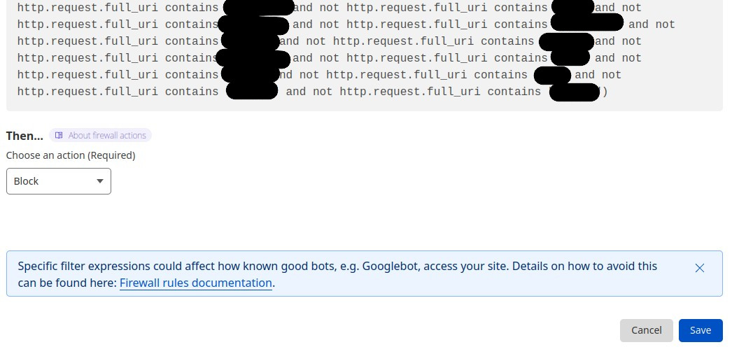Image resolution: width=746 pixels, height=361 pixels.
Task: Click the first redacted value on the top expression line
Action: [x=258, y=7]
